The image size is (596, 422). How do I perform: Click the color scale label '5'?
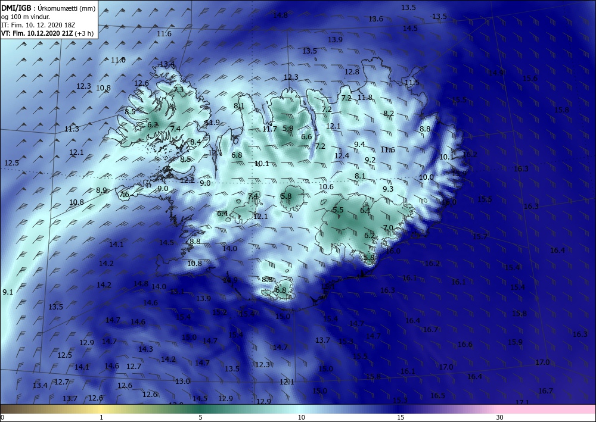point(200,417)
